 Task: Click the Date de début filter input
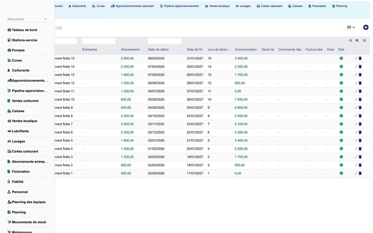click(165, 41)
